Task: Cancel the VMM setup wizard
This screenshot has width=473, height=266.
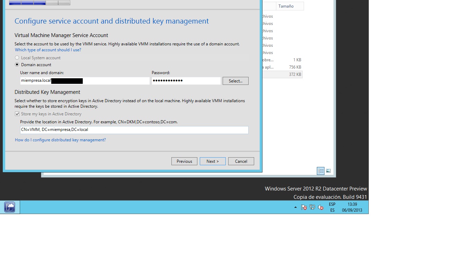Action: pos(241,161)
